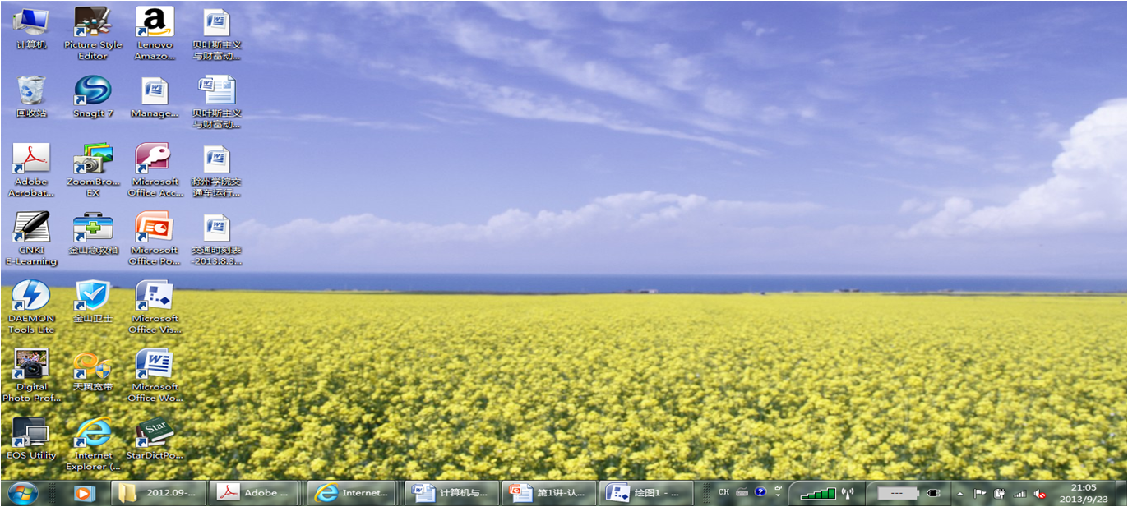Viewport: 1128px width, 507px height.
Task: Open the 计算机 desktop icon
Action: [31, 28]
